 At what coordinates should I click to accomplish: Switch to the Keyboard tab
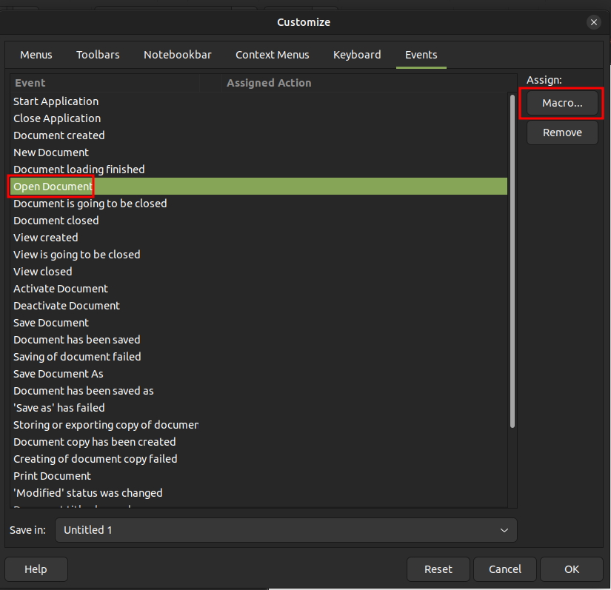[357, 55]
